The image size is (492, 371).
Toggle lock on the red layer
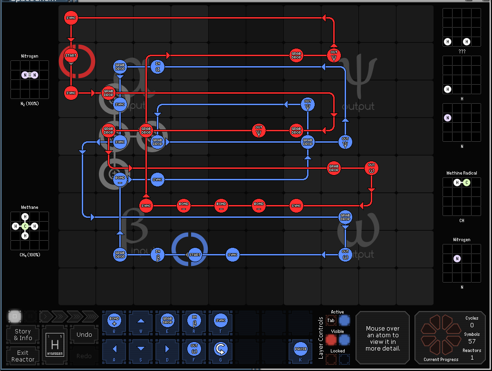(x=331, y=359)
